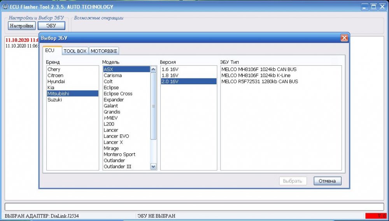The image size is (389, 221).
Task: Choose i-MiEV model
Action: [126, 118]
